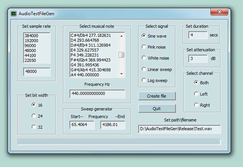243x167 pixels.
Task: Click the Frequency Hz input field
Action: point(97,94)
